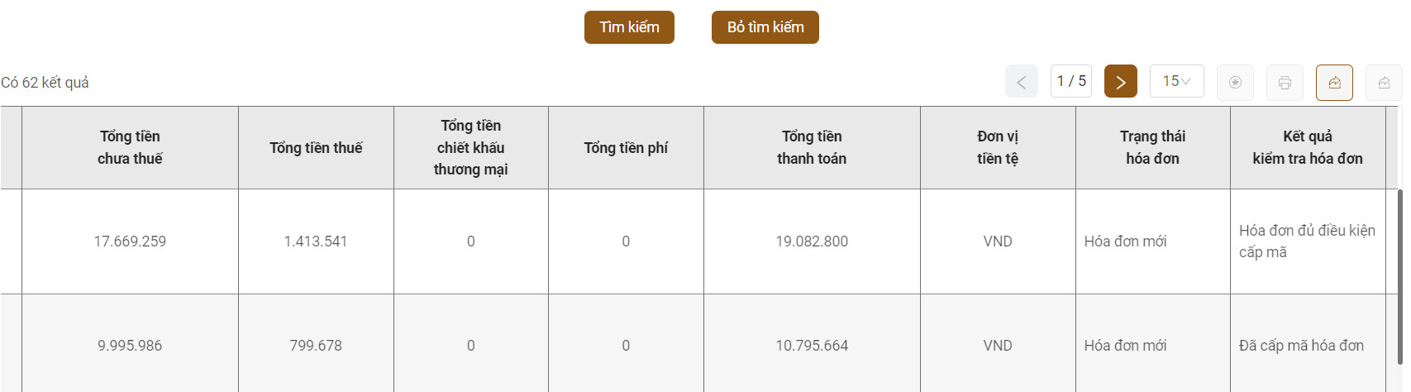Screen dimensions: 1411x392
Task: Click the Tìm kiếm search button
Action: point(629,27)
